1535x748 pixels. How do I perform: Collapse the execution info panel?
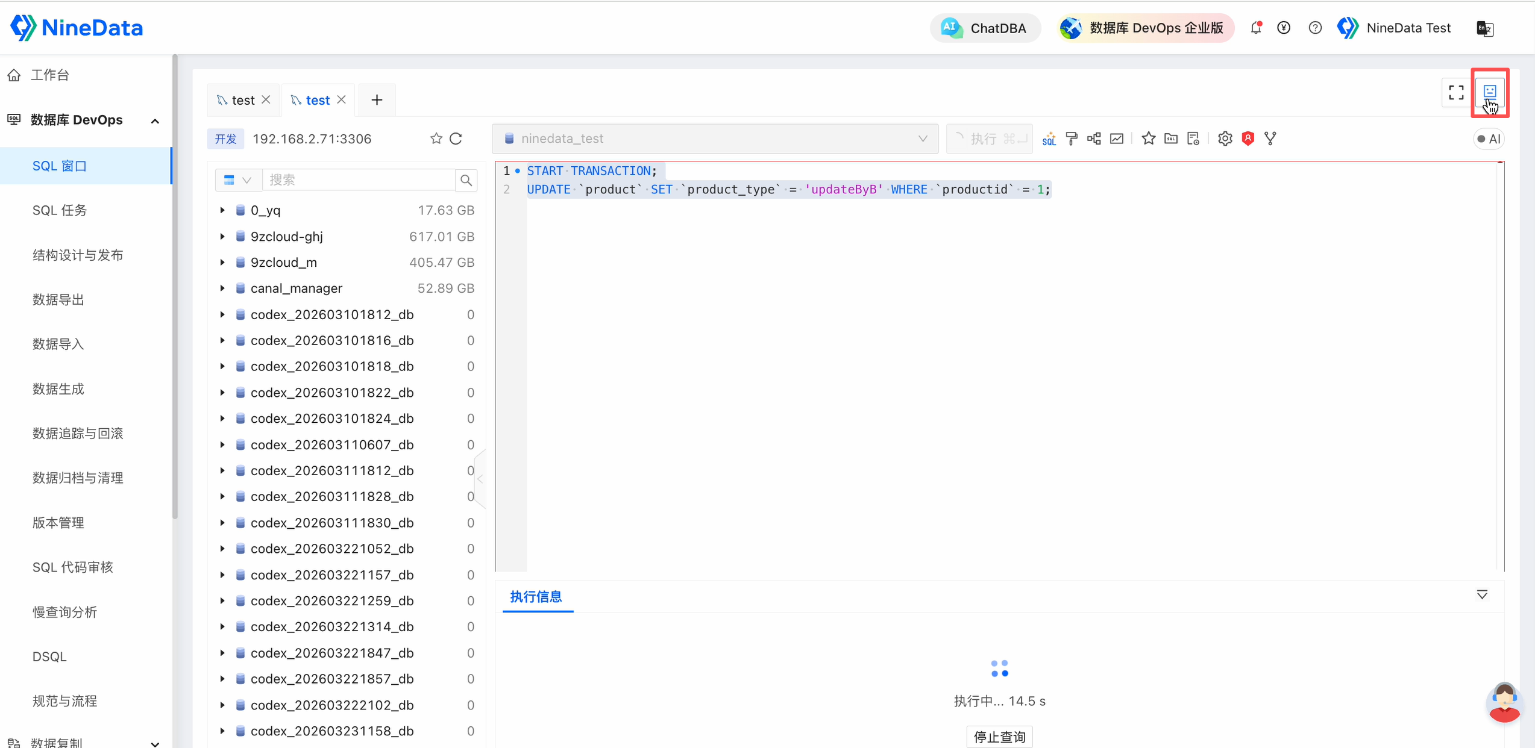coord(1482,595)
